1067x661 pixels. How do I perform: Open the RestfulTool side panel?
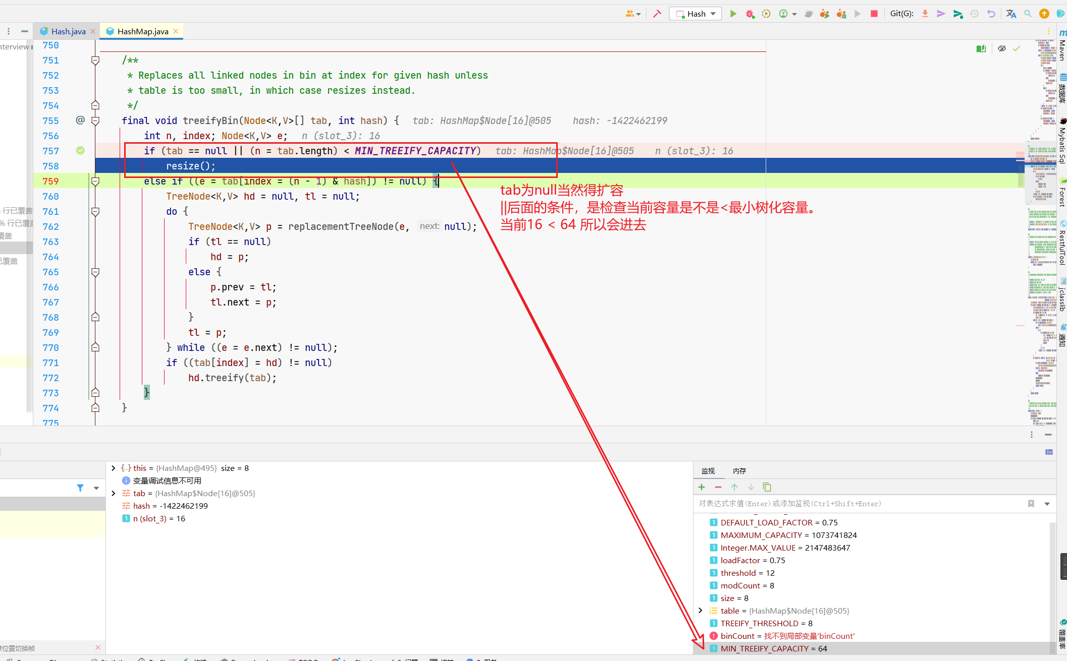(x=1062, y=243)
